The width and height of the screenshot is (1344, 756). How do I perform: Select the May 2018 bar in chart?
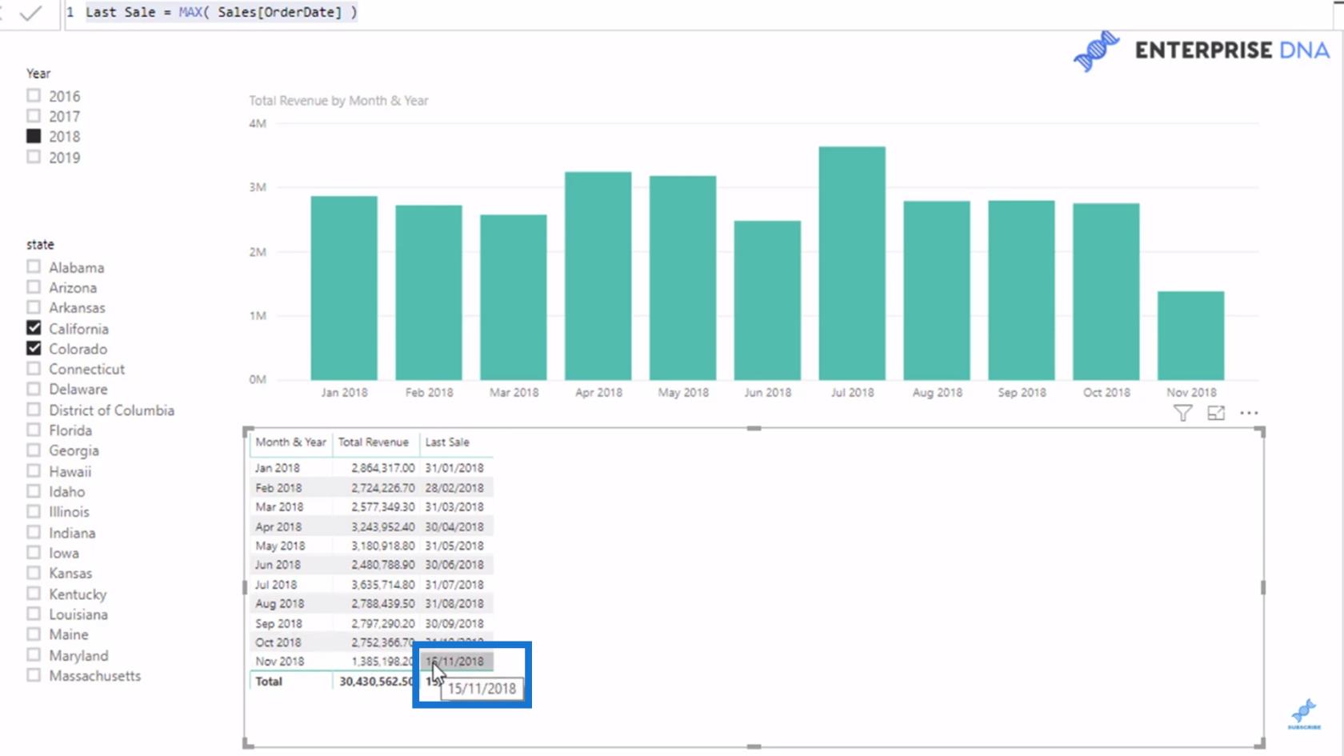682,278
